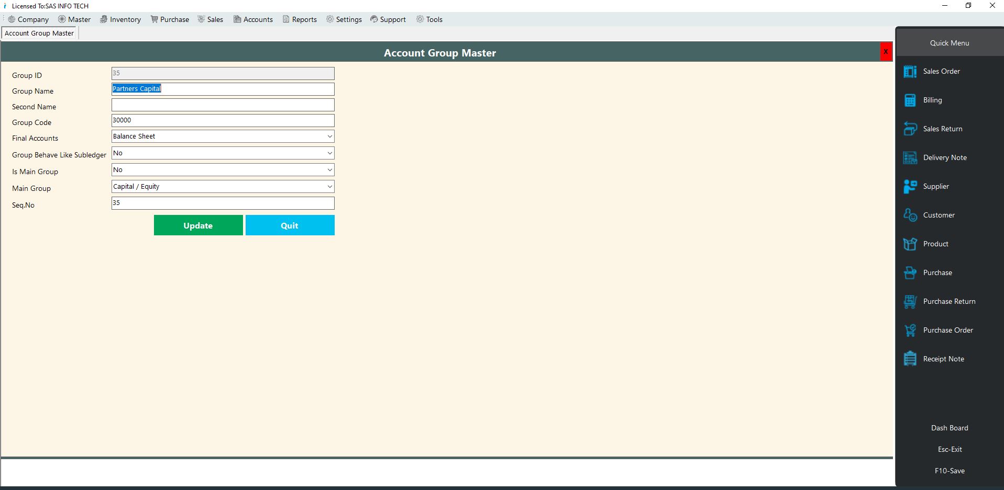Click the Delivery Note icon
Screen dimensions: 1004x490
910,158
